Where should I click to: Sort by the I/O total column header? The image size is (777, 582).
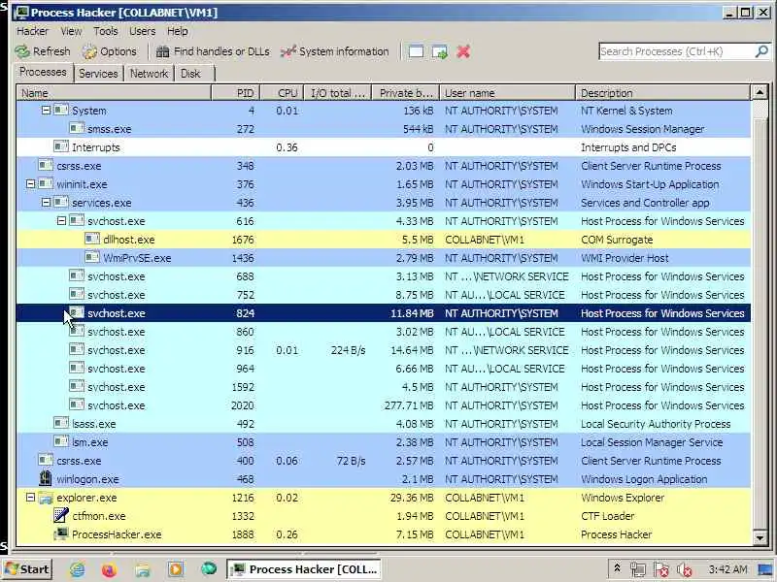pyautogui.click(x=338, y=92)
